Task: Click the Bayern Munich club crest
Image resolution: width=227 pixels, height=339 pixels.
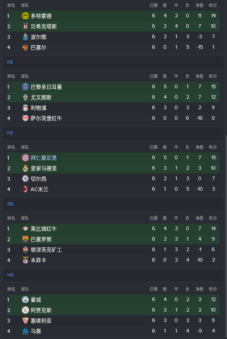Action: (25, 158)
